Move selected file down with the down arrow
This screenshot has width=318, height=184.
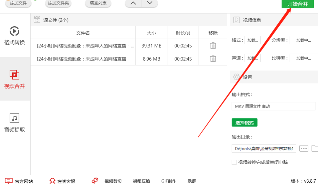tap(150, 3)
